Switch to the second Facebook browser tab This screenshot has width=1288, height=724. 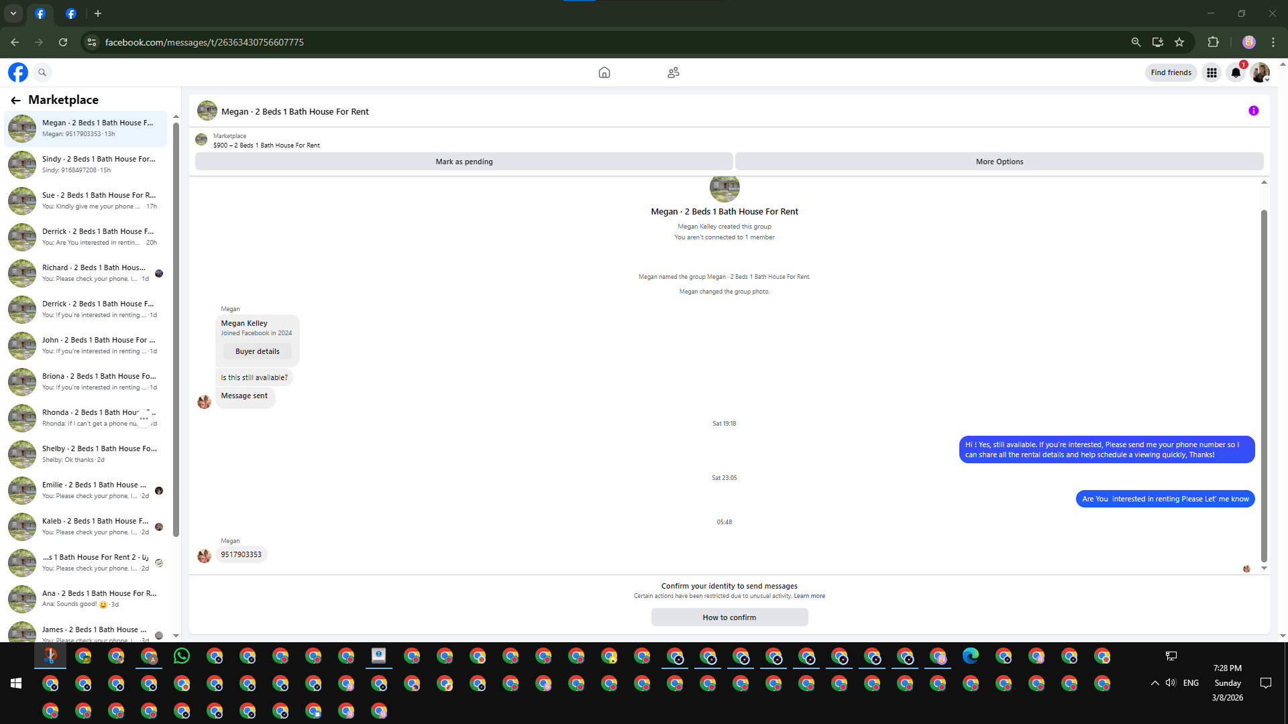coord(71,13)
